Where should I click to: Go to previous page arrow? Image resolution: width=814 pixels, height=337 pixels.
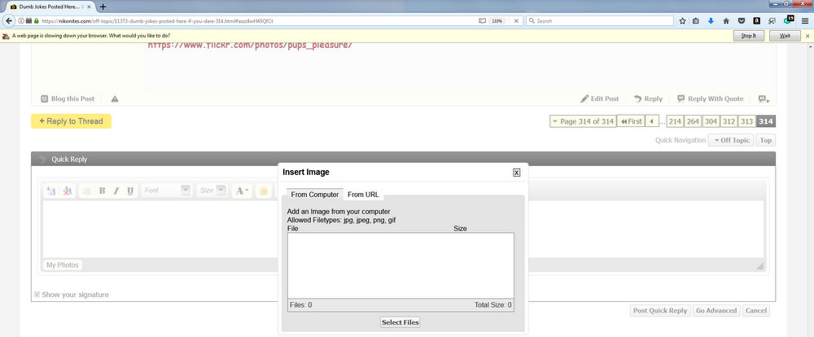[651, 121]
